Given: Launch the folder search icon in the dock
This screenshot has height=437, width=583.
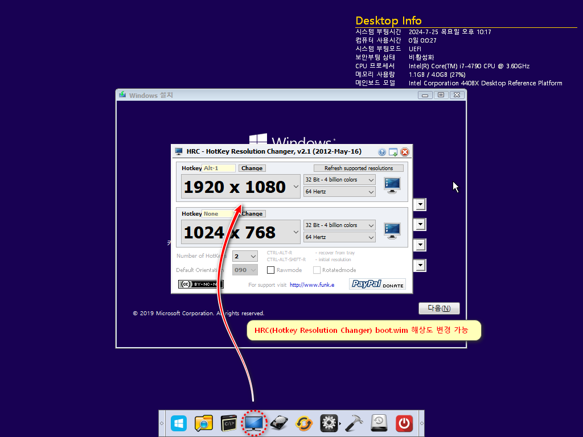Looking at the screenshot, I should (x=204, y=423).
